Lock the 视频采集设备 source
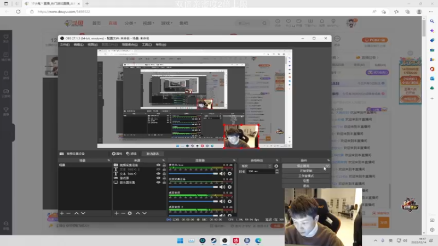The image size is (438, 246). coord(164,165)
